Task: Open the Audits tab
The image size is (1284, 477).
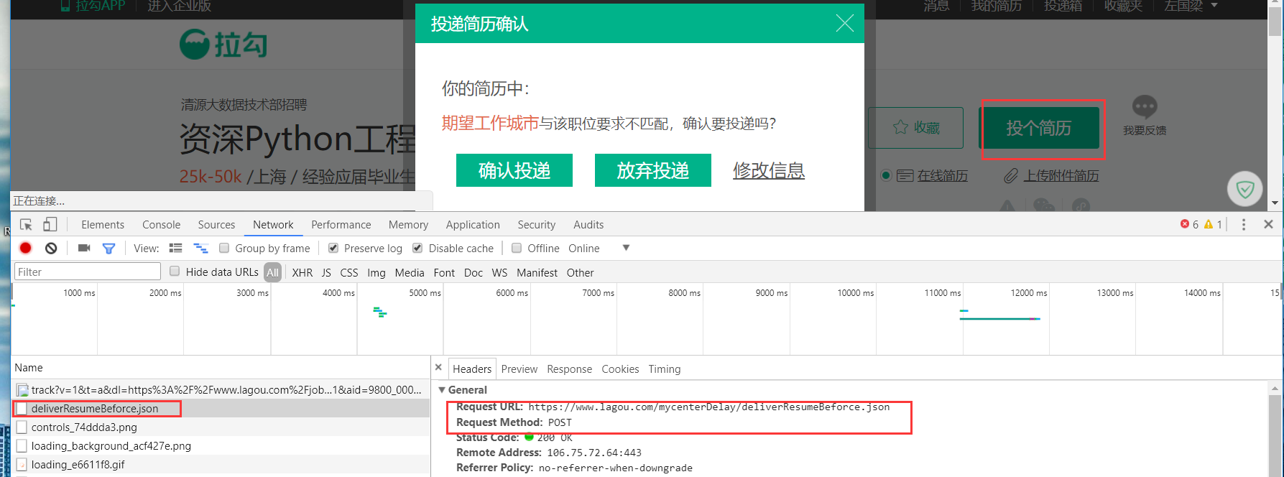Action: [x=588, y=225]
